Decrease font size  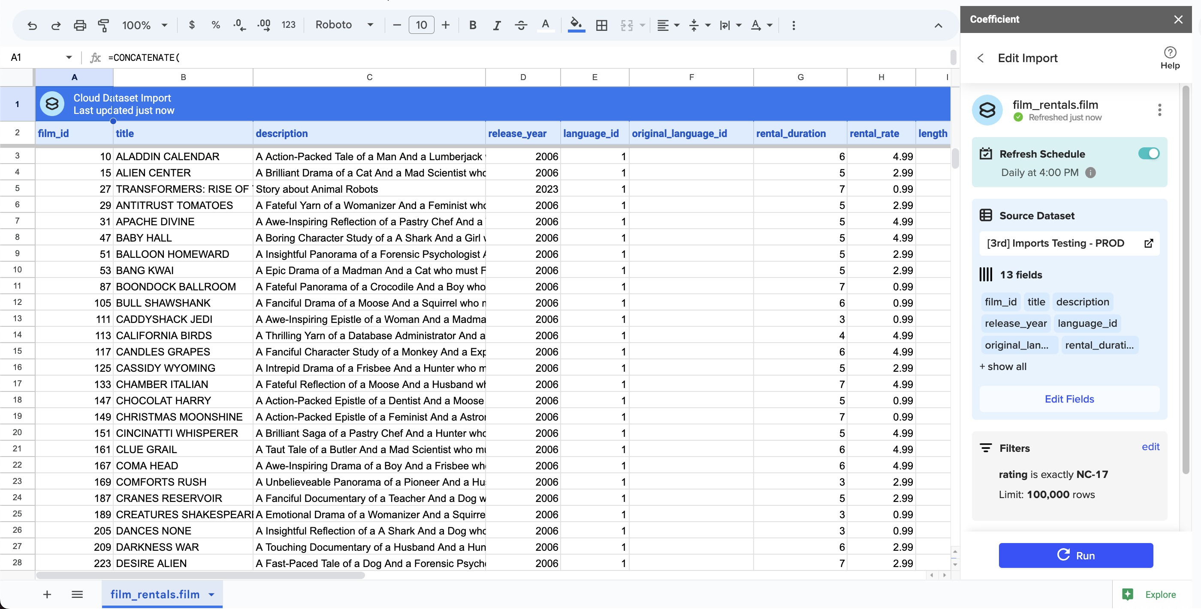click(x=397, y=25)
